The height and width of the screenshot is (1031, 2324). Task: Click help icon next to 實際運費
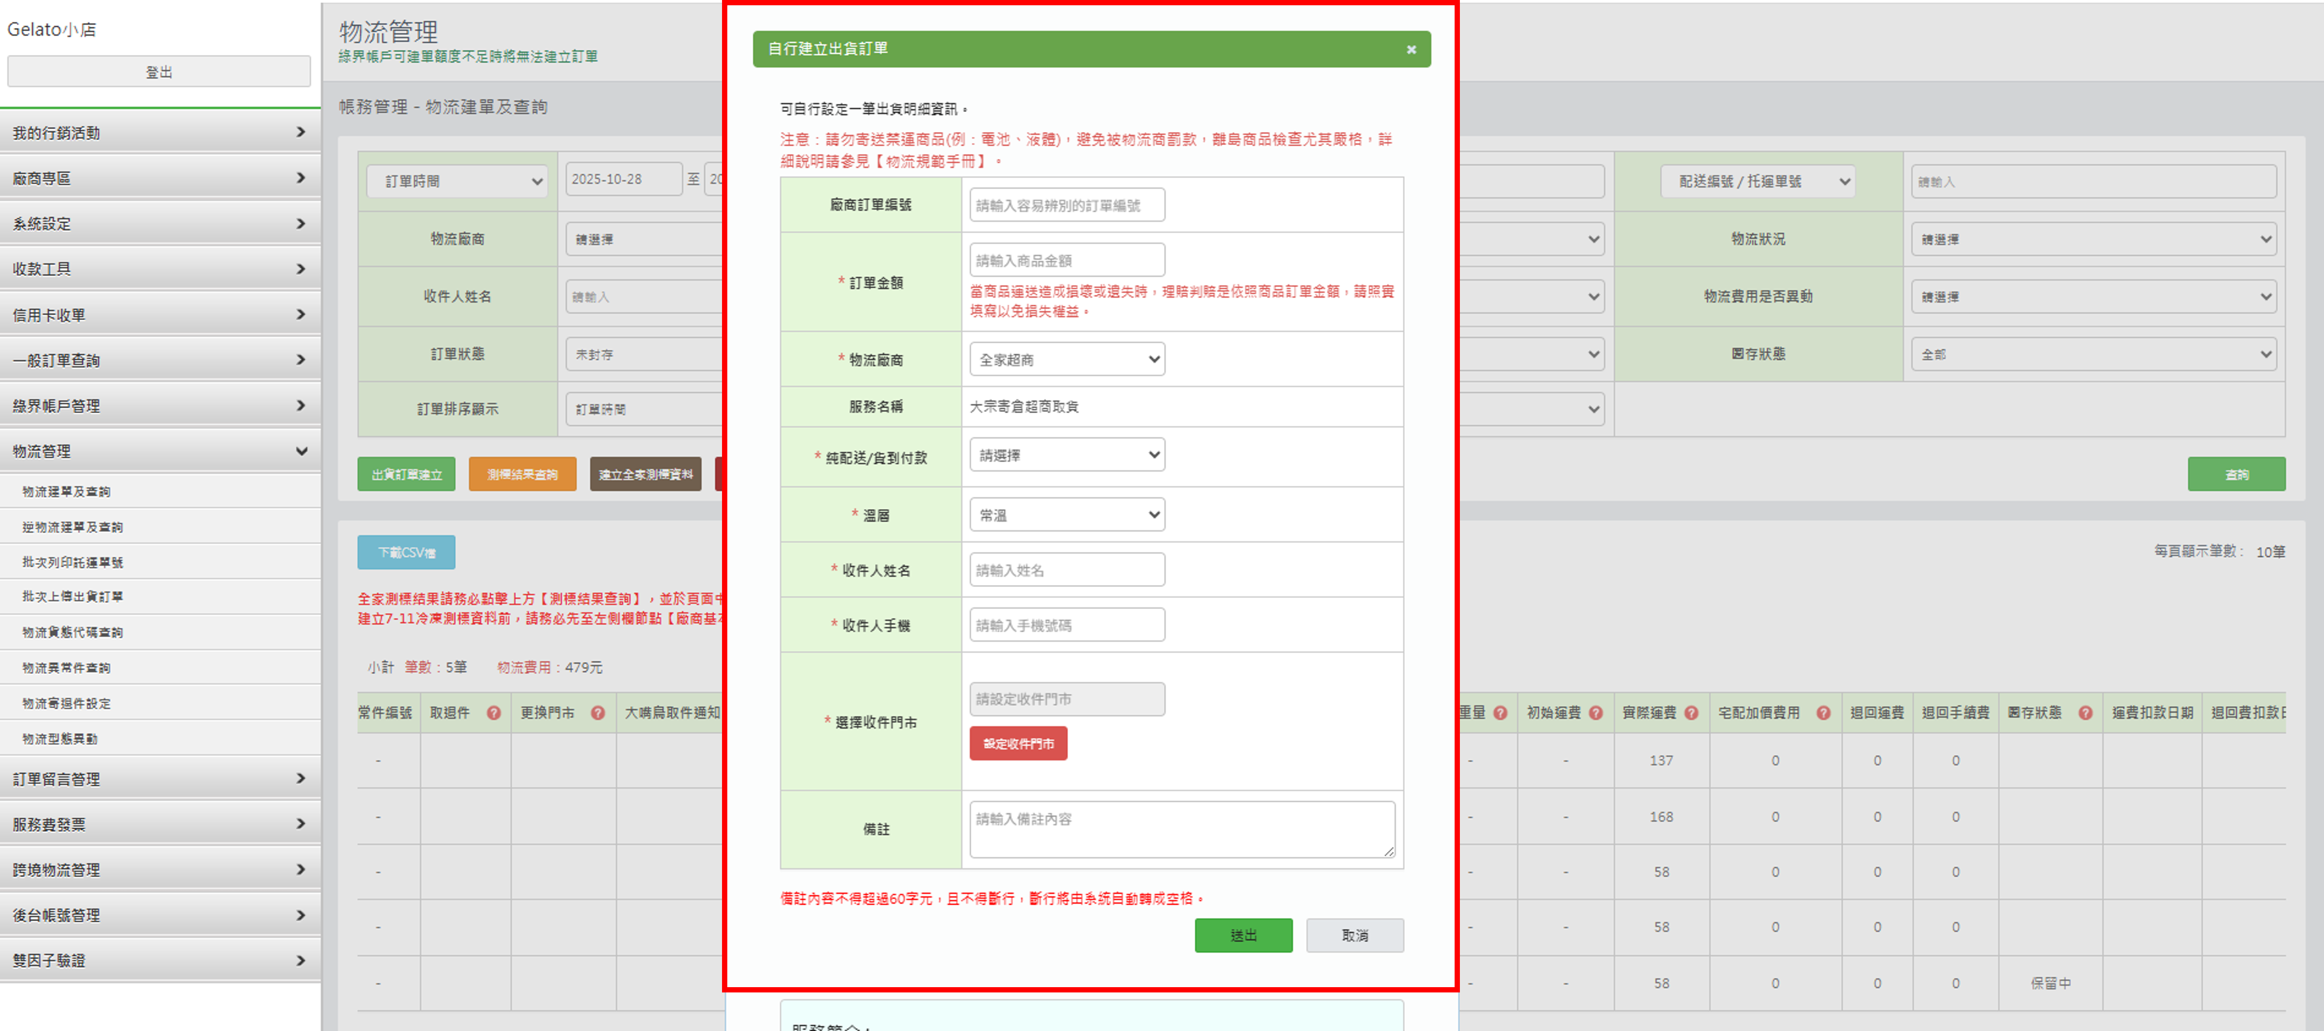1691,713
